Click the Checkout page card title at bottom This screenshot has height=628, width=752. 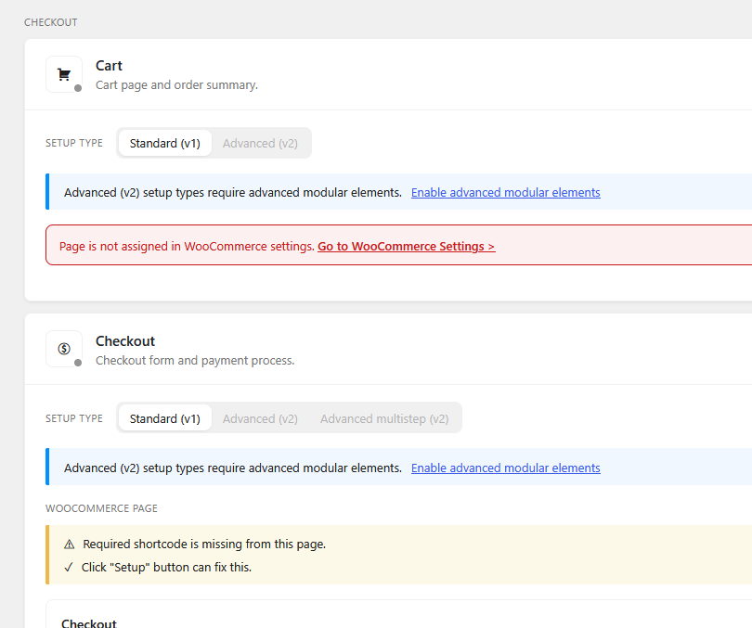(89, 623)
